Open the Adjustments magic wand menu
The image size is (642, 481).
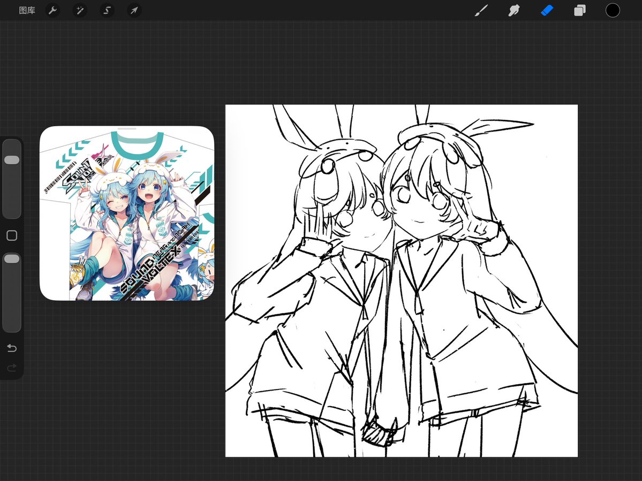80,10
